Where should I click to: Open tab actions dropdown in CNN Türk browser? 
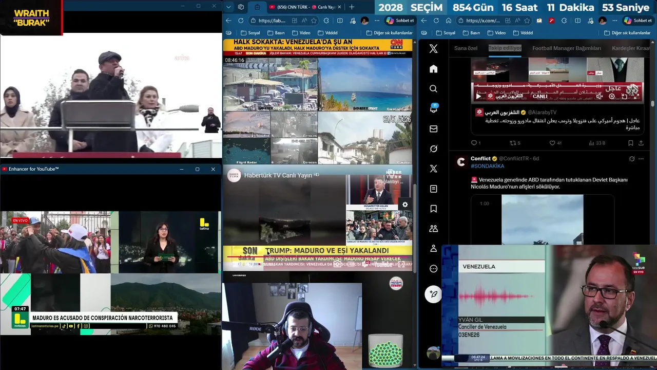[228, 7]
